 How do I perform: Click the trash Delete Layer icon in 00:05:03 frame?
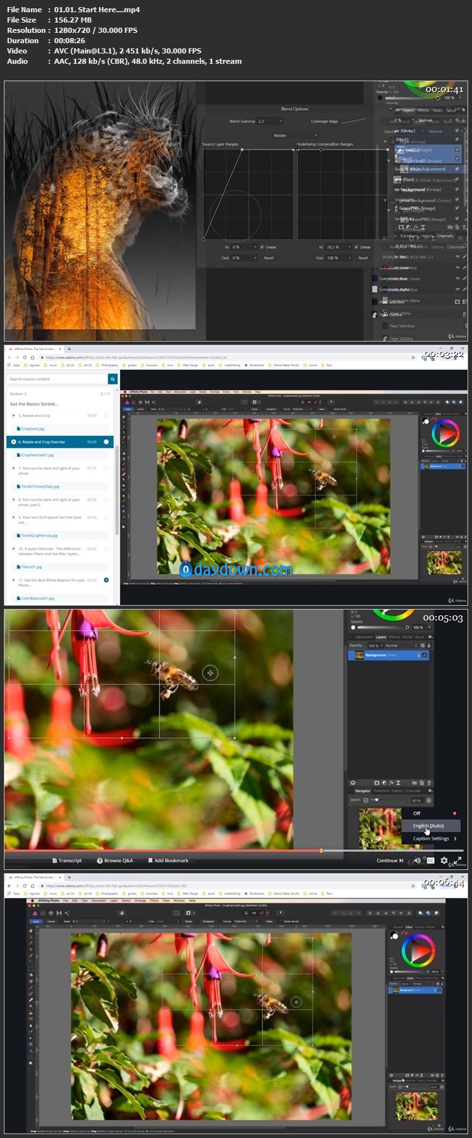[x=429, y=783]
